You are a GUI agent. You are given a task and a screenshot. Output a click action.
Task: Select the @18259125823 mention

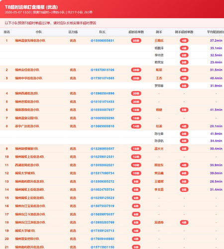(103, 198)
